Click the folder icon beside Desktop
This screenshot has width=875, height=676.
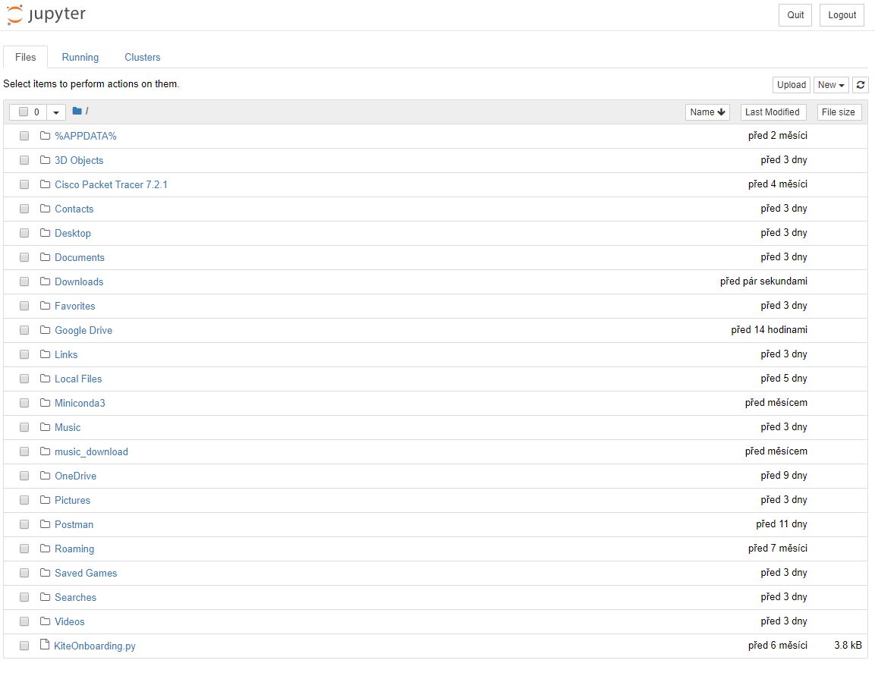46,233
